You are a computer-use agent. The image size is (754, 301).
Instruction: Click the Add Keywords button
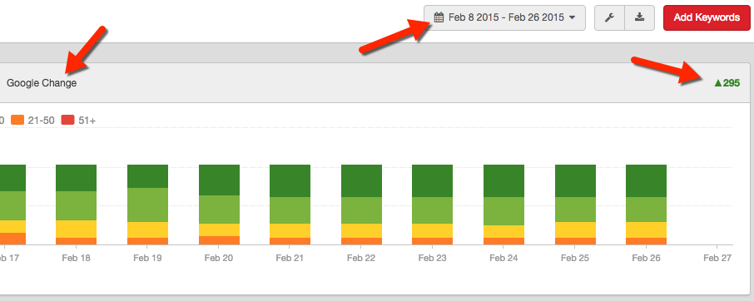tap(707, 17)
